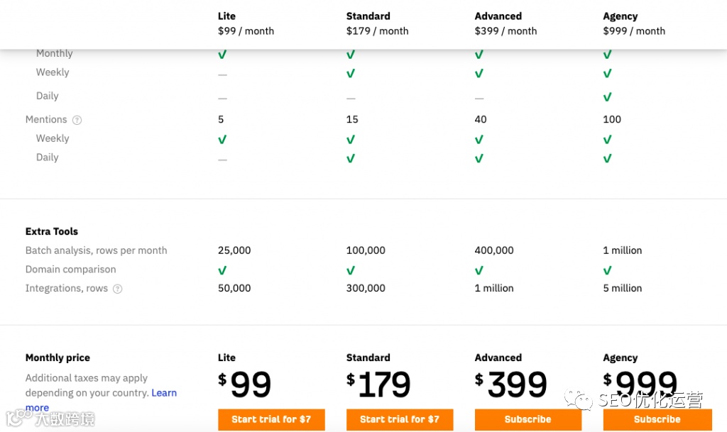Select the Agency $999 / month header

(633, 23)
